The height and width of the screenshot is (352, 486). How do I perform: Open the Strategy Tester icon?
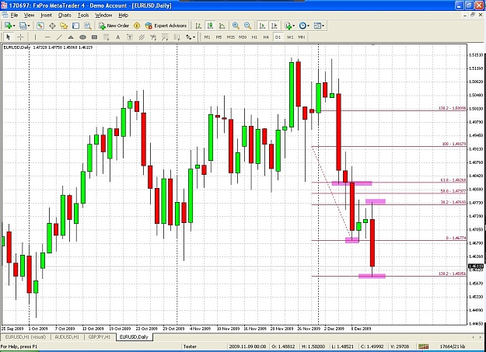tap(88, 26)
